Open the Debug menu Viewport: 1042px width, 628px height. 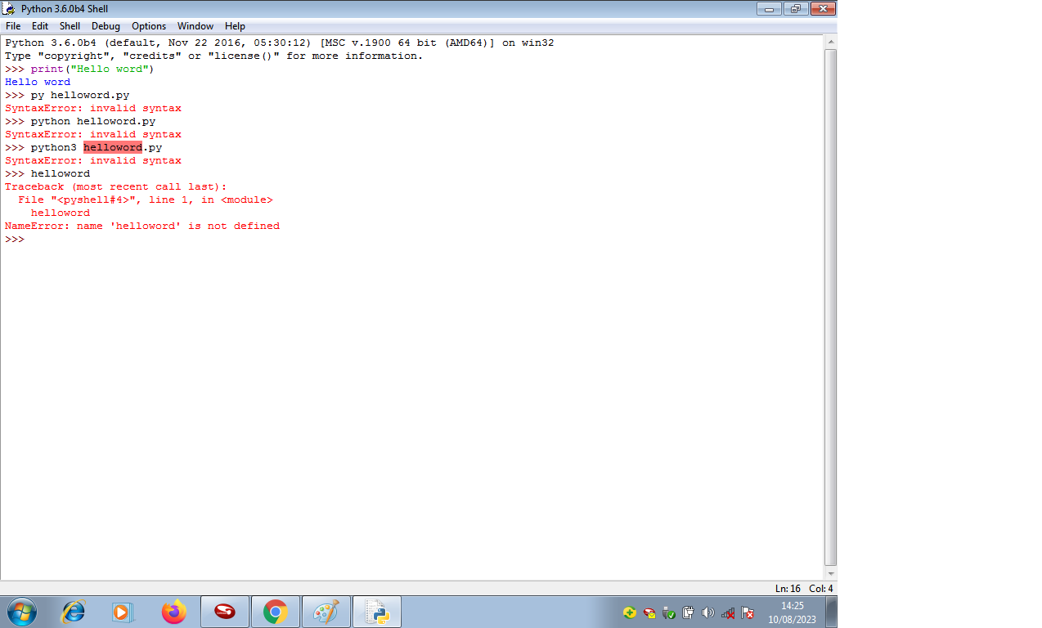106,25
